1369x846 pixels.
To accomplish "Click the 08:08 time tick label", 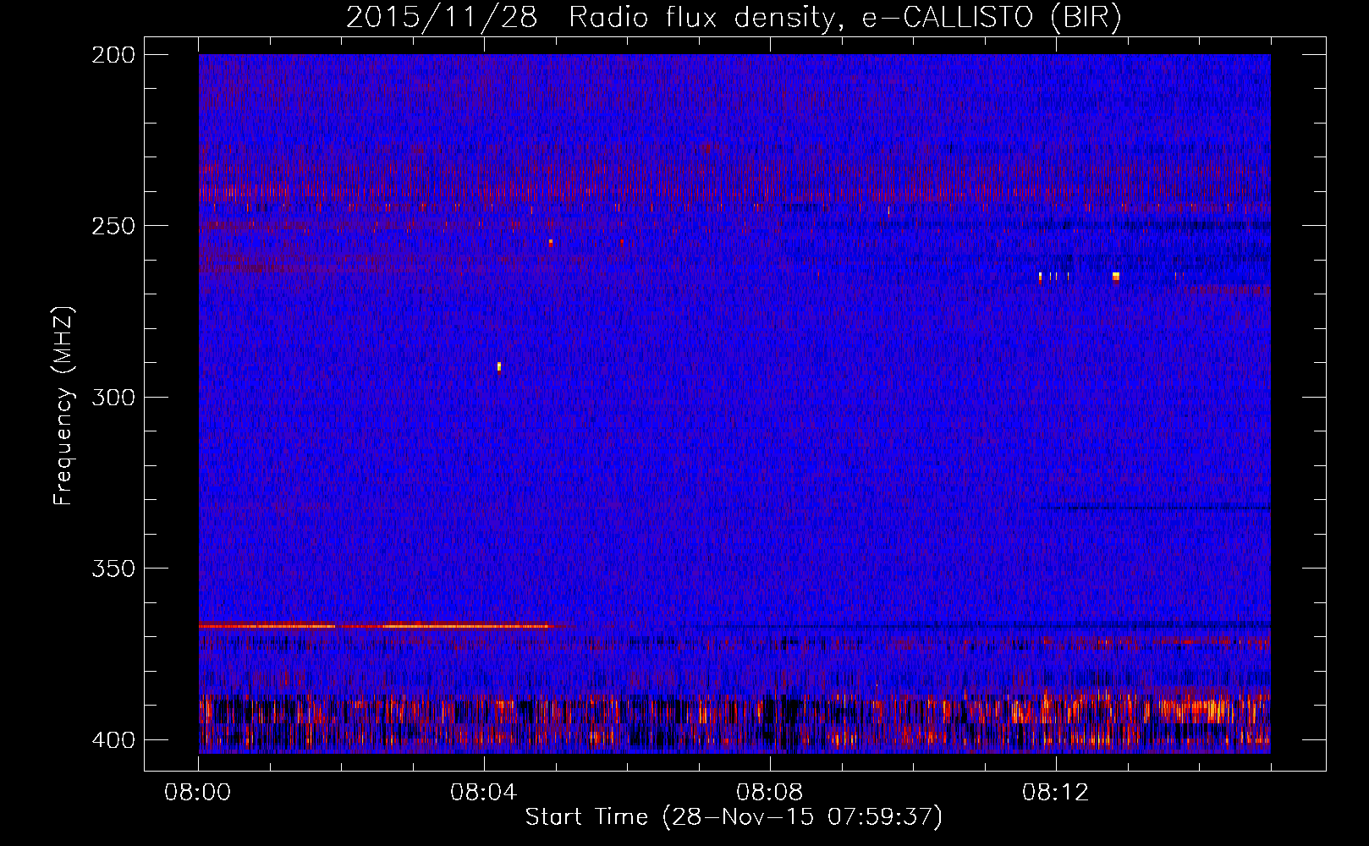I will 770,793.
